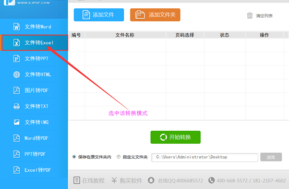Click picture icon beside 文件转IMG
The image size is (289, 189).
click(x=17, y=122)
